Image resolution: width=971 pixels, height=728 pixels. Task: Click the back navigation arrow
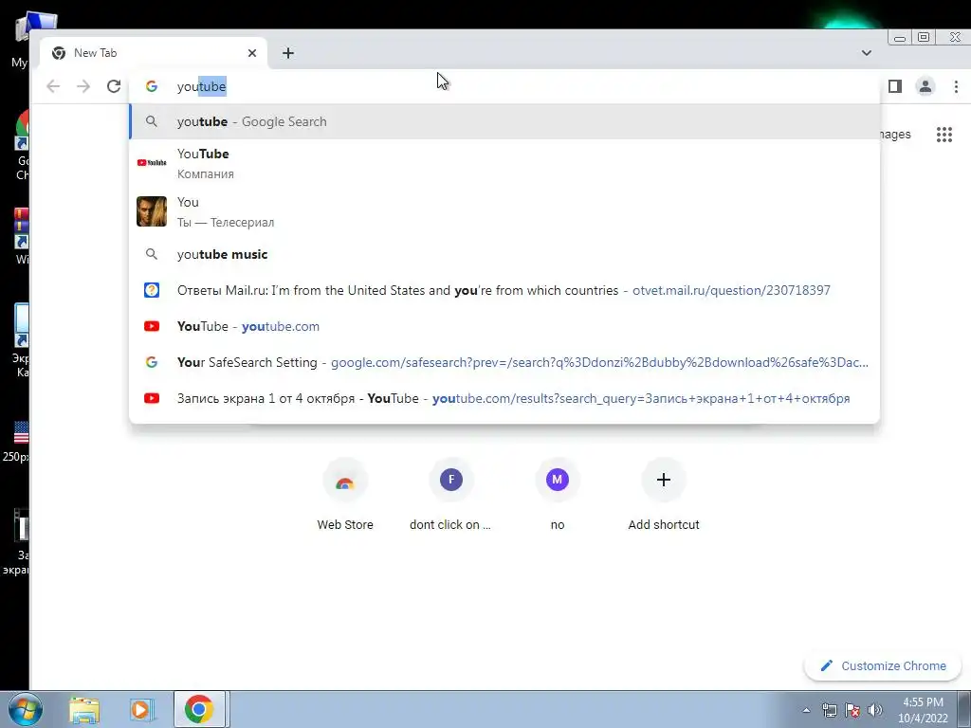53,86
